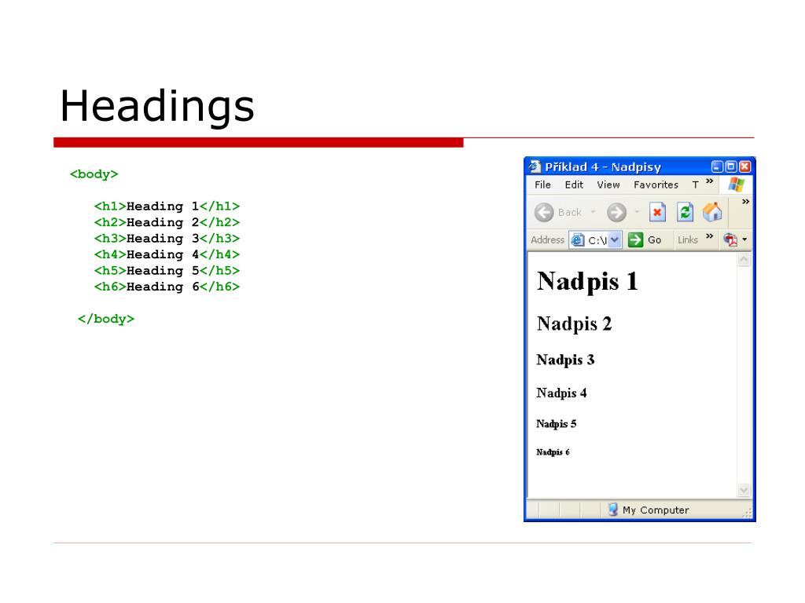This screenshot has width=805, height=603.
Task: Open the Edit menu
Action: point(574,185)
